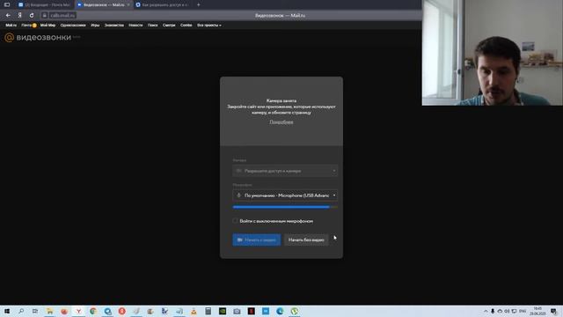Open the uTorrent taskbar icon
The image size is (563, 317).
point(295,311)
